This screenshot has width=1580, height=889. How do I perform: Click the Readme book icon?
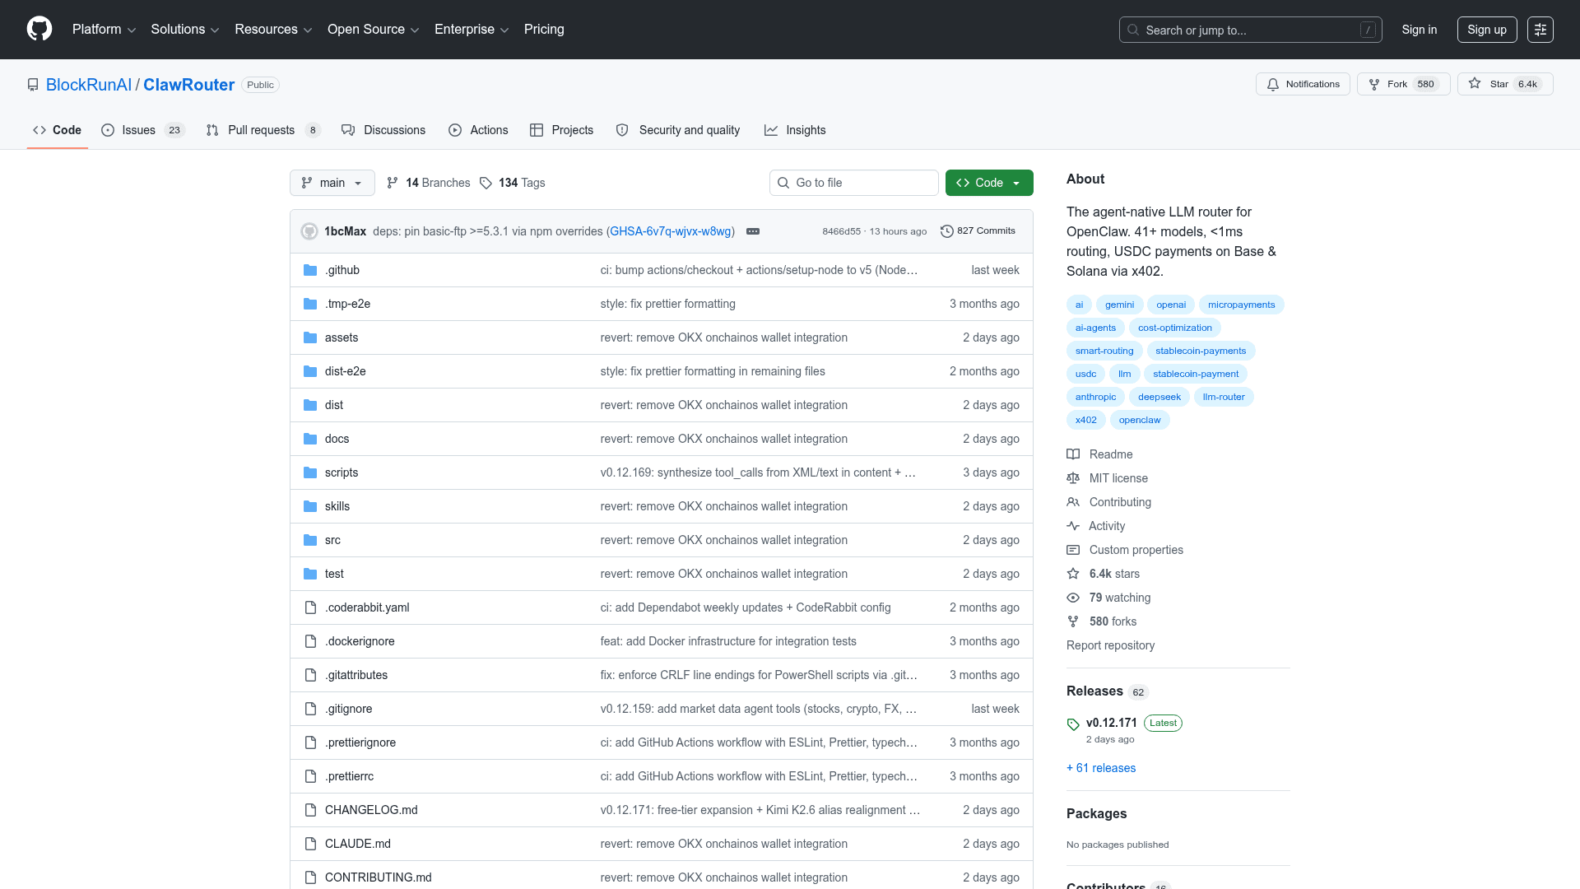[1073, 454]
